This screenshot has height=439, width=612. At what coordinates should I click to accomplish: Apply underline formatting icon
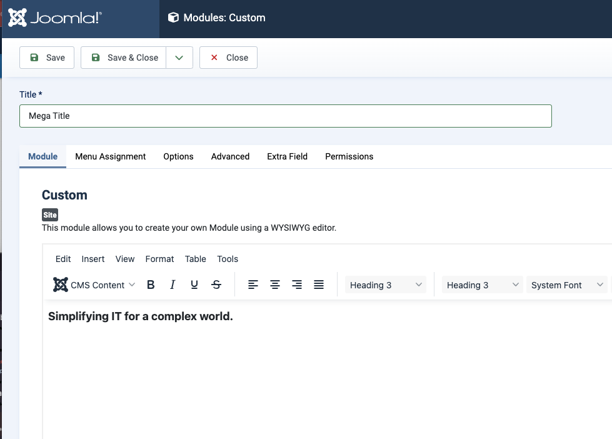tap(194, 285)
